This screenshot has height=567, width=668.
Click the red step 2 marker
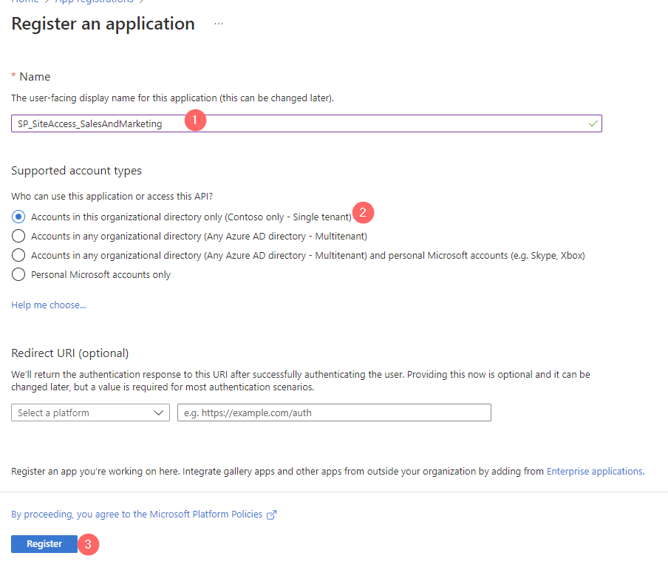tap(363, 213)
